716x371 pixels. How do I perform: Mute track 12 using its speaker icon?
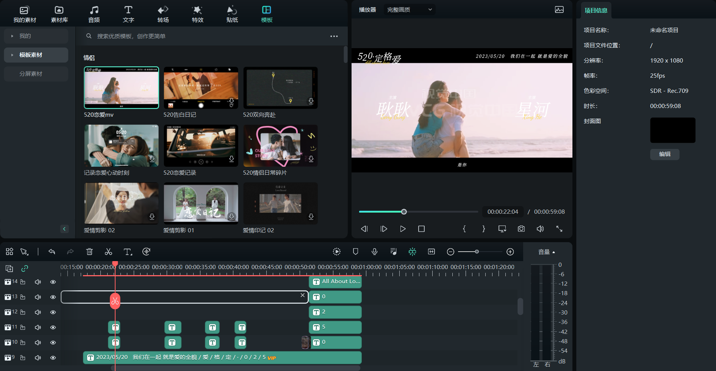(x=38, y=312)
